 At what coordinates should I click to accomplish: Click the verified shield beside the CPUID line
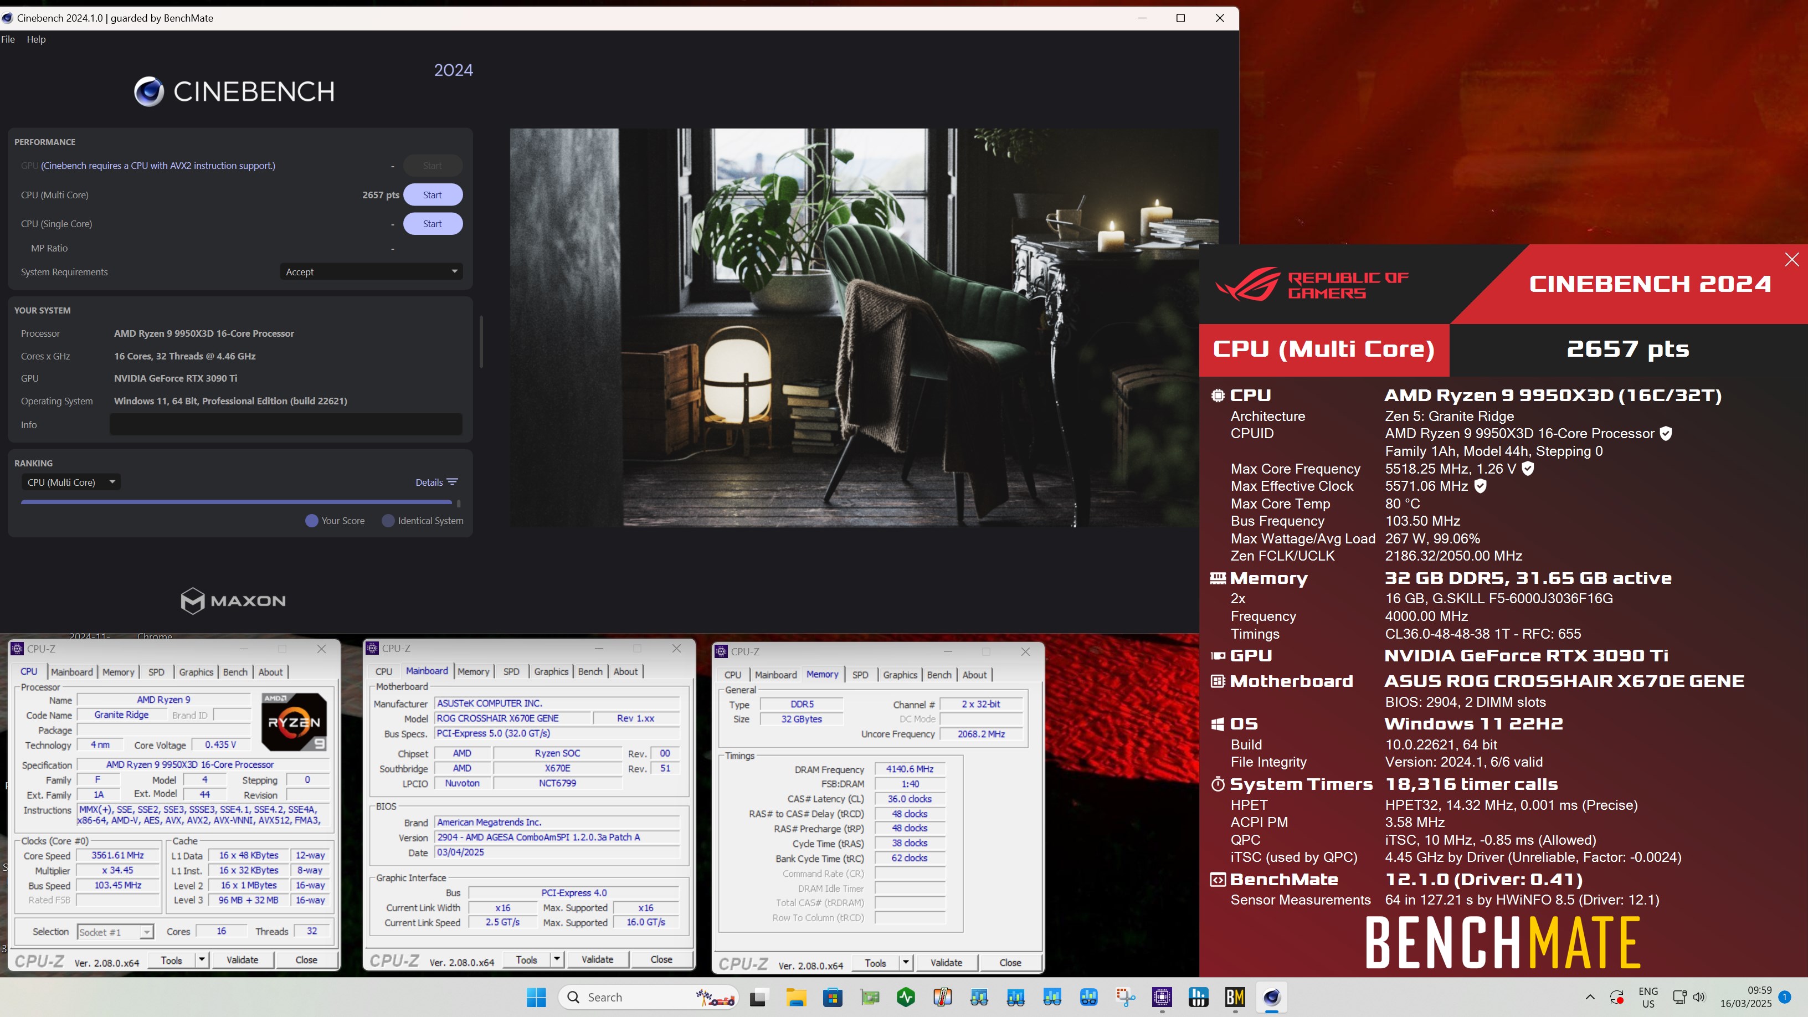click(1666, 434)
